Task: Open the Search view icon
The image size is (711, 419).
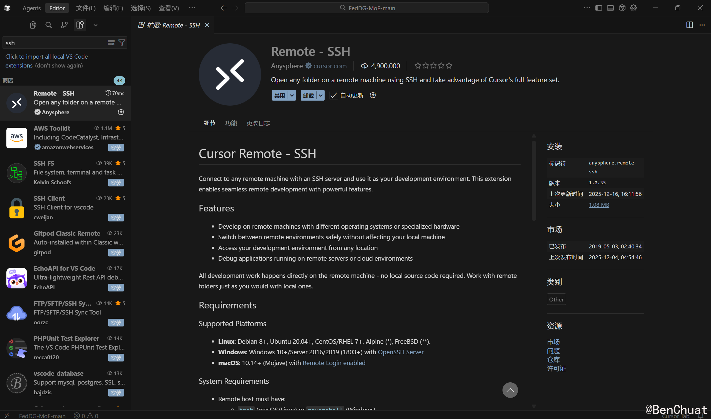Action: 49,25
